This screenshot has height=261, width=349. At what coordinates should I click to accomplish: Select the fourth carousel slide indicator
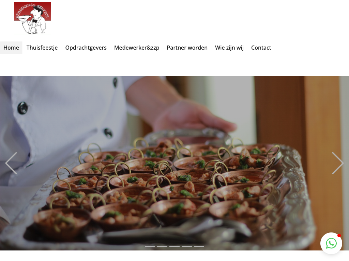tap(187, 246)
